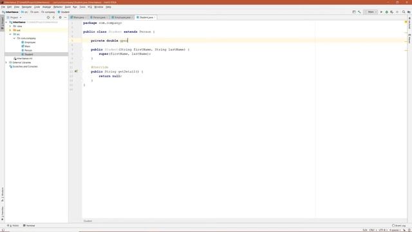412x232 pixels.
Task: Expand the .idea folder
Action: [x=10, y=26]
